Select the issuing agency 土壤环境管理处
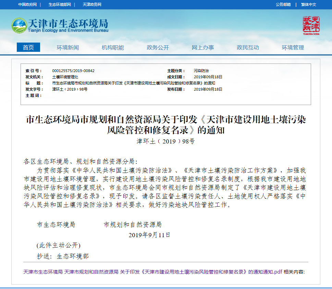Image resolution: width=332 pixels, height=289 pixels. 65,77
